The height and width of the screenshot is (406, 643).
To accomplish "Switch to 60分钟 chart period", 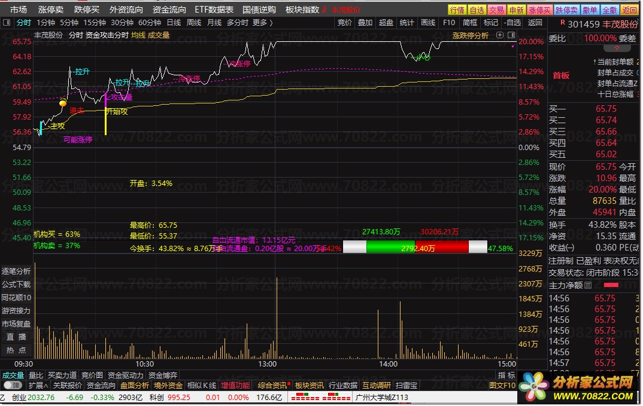I will tap(149, 23).
